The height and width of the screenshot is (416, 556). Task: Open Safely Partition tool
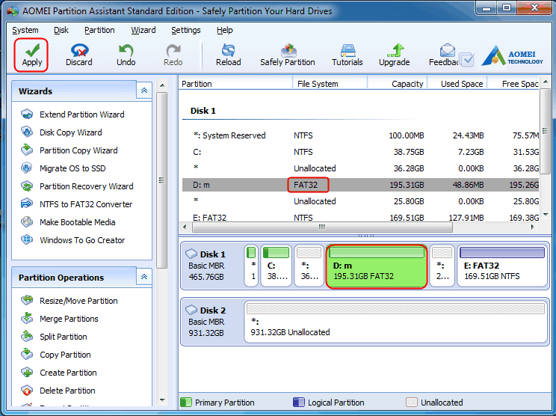[288, 55]
